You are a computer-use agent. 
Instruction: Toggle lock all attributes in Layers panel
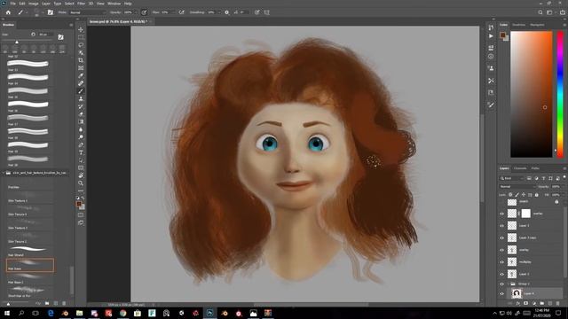(x=537, y=195)
